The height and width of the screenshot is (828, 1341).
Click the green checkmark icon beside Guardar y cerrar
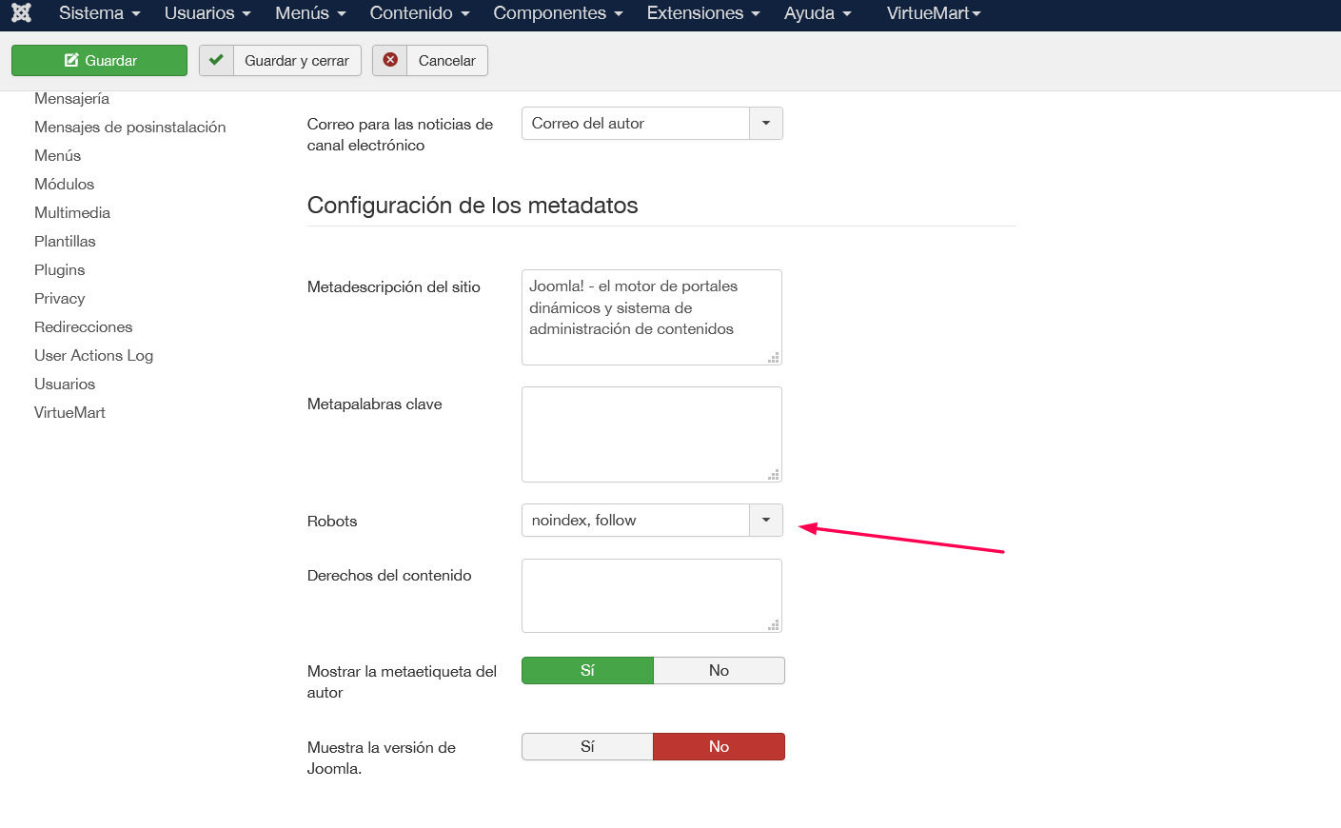[216, 60]
